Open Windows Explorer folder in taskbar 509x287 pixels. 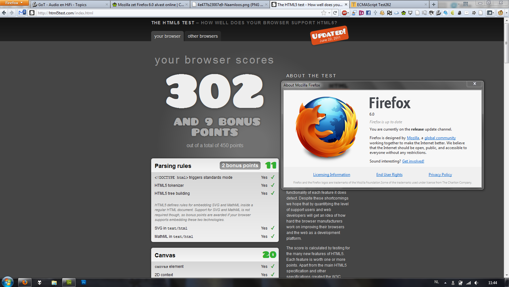coord(54,283)
